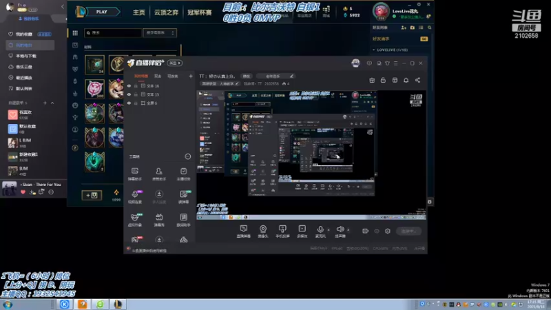
Task: Add a desktop capture source
Action: point(244,231)
